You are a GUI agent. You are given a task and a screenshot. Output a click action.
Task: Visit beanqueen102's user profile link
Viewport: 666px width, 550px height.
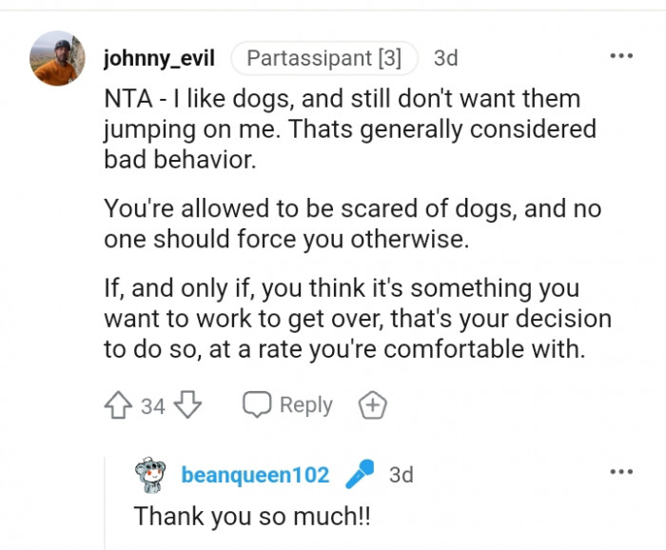[x=255, y=475]
